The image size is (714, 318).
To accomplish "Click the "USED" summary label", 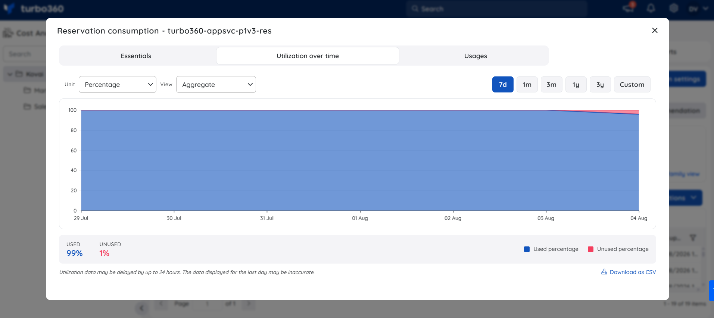I will [x=73, y=244].
